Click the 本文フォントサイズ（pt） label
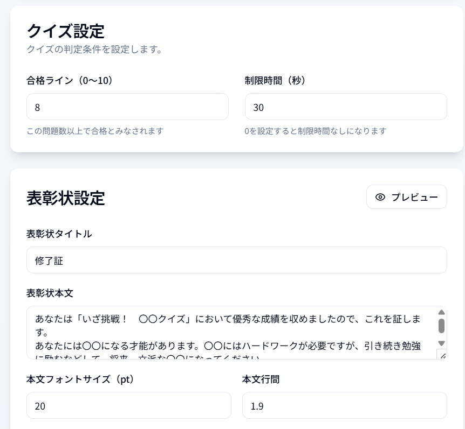The width and height of the screenshot is (465, 429). pos(80,379)
